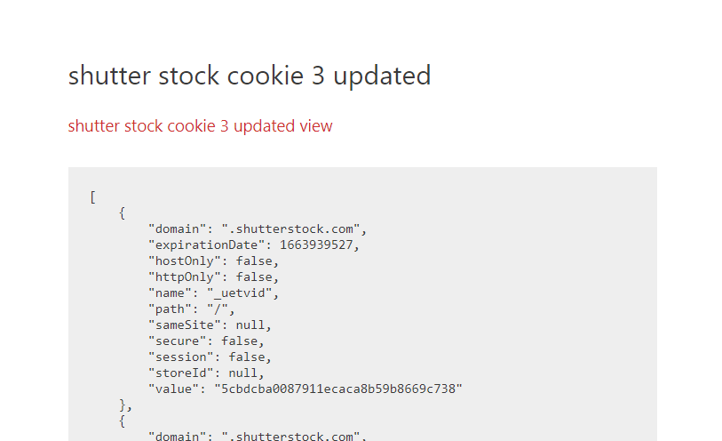Click the "path": "/" line
The width and height of the screenshot is (722, 441).
[192, 309]
